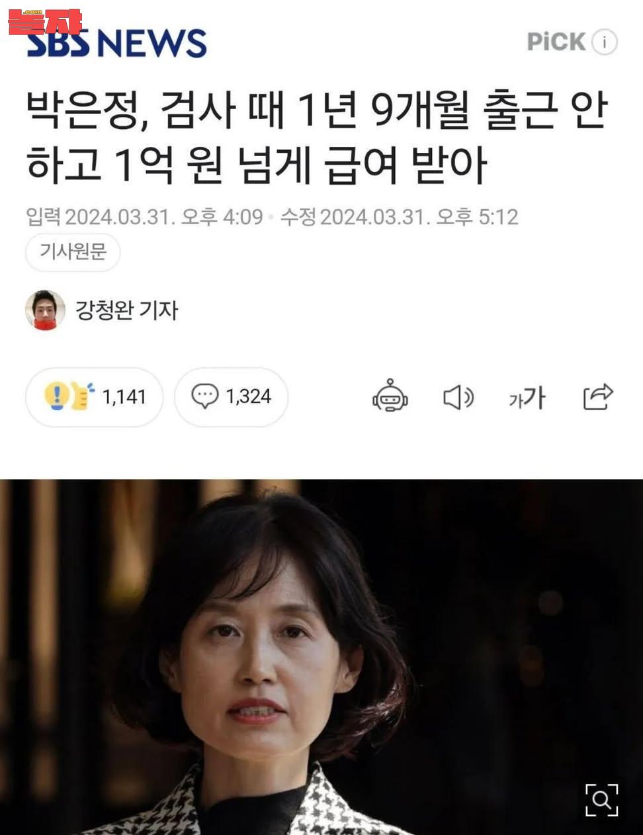This screenshot has height=835, width=643.
Task: Click the 입력 2024.03.31 timestamp
Action: coord(144,216)
